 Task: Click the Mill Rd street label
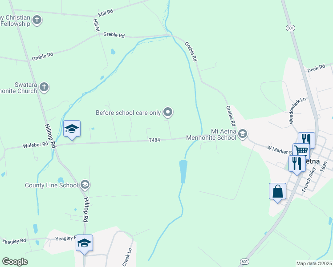click(106, 13)
